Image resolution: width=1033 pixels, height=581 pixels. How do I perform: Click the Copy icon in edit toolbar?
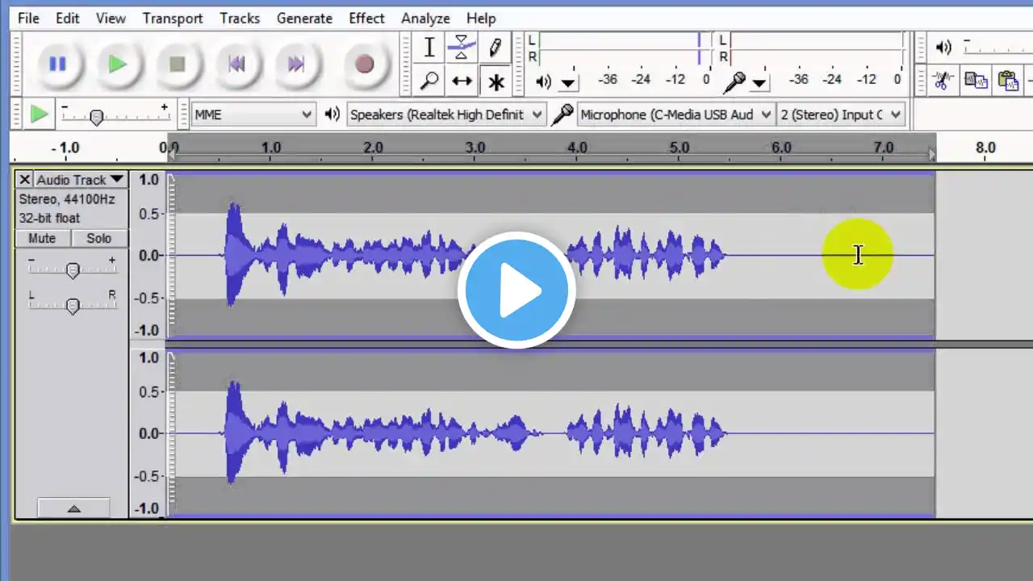click(976, 81)
